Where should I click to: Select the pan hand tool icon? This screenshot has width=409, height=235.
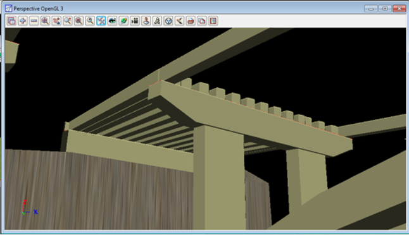click(x=56, y=21)
